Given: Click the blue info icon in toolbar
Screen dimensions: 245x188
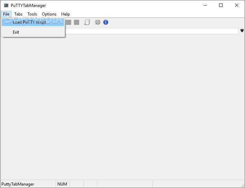Looking at the screenshot, I should pos(106,22).
